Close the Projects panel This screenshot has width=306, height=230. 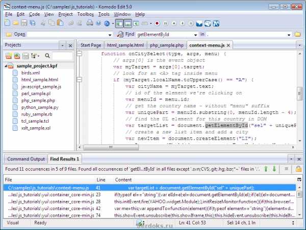point(70,46)
